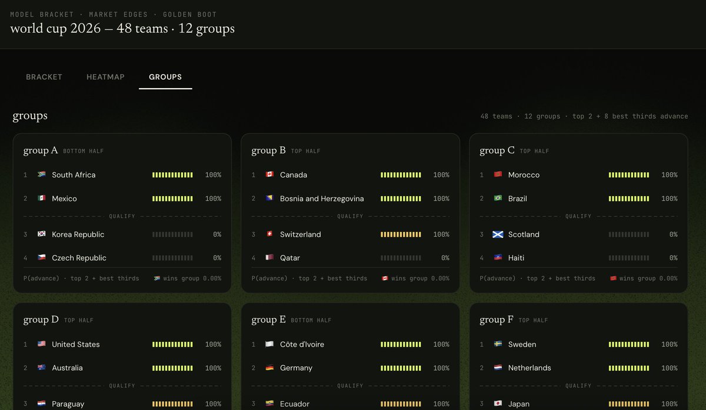Click the small flag beside group C wins group
Viewport: 706px width, 410px height.
(x=613, y=278)
